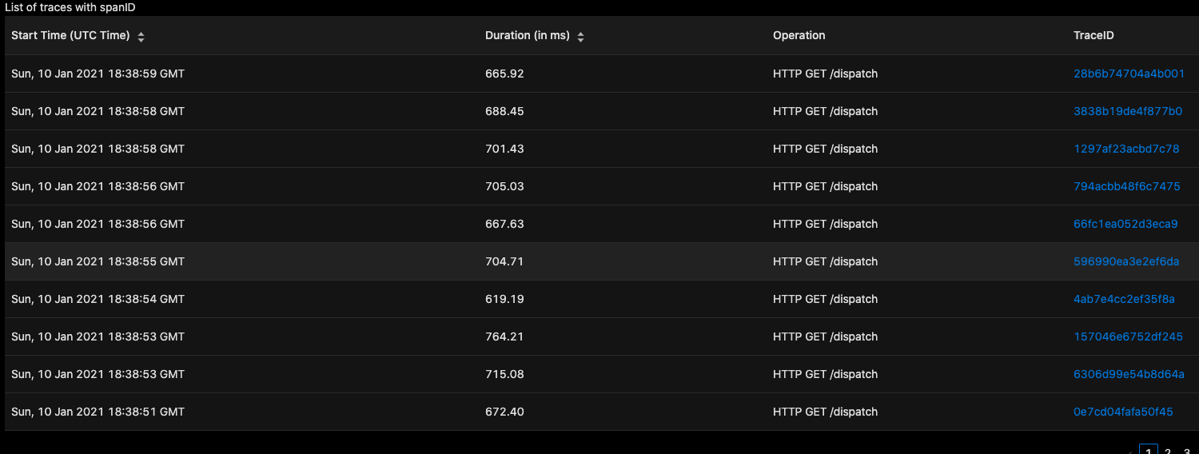Open trace 0e7cd04fafa50f45
The height and width of the screenshot is (454, 1199).
pyautogui.click(x=1123, y=412)
